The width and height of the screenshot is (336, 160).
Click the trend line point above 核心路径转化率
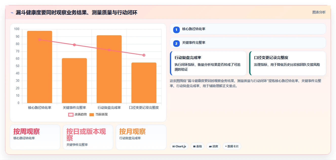pyautogui.click(x=39, y=40)
